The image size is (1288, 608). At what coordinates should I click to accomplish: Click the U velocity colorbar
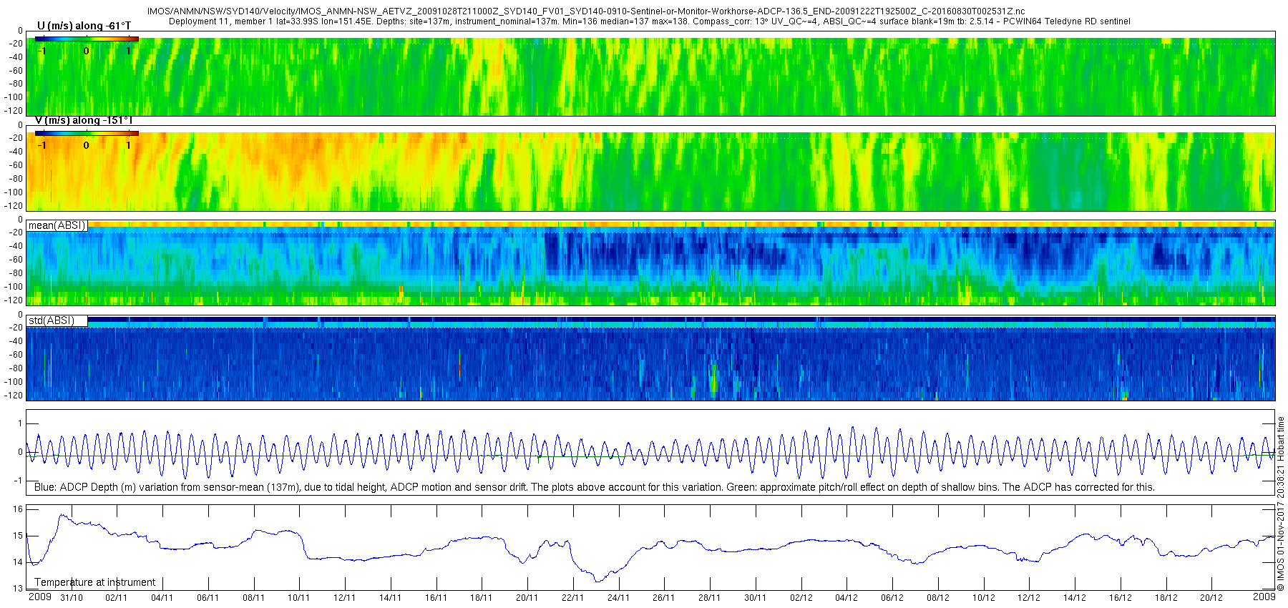[x=87, y=39]
